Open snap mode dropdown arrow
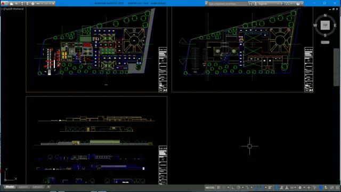 228,188
